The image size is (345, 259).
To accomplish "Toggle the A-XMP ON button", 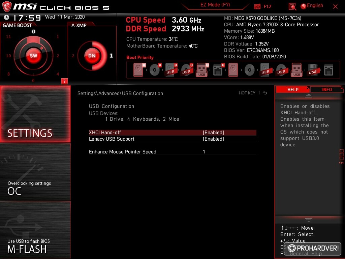I will (92, 56).
